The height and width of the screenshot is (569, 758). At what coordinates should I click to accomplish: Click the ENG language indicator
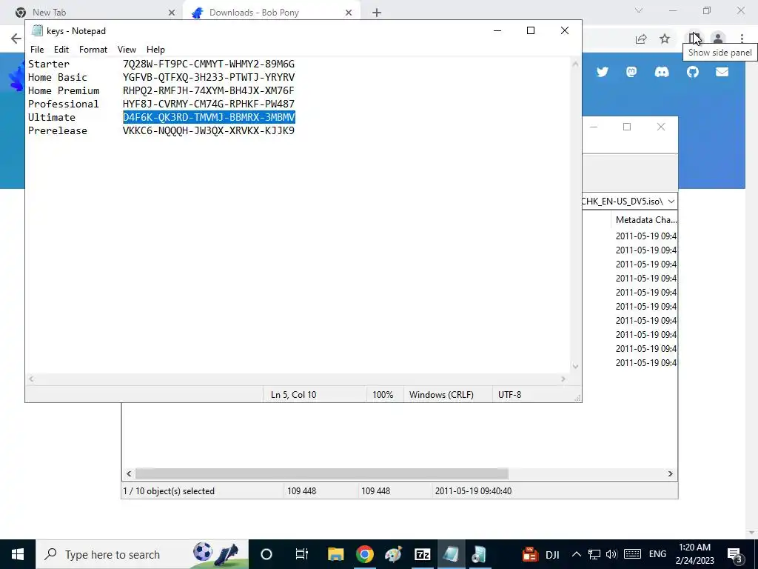(x=657, y=554)
